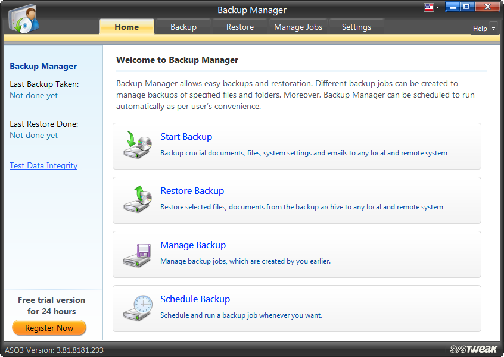
Task: Open the Test Data Integrity link
Action: click(x=43, y=165)
